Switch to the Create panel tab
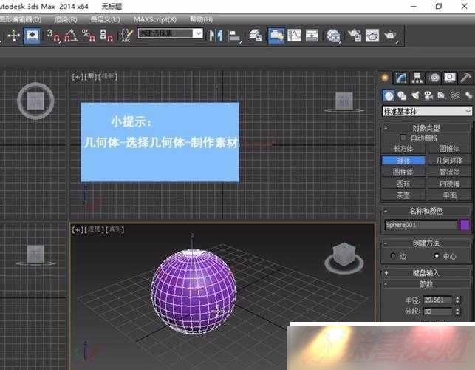 tap(385, 78)
